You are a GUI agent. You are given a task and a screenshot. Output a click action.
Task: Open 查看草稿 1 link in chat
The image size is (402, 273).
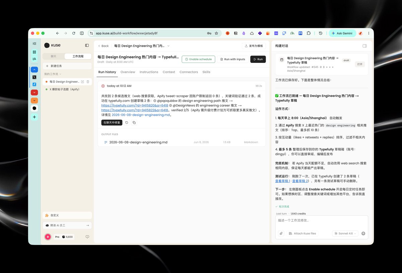point(282,181)
